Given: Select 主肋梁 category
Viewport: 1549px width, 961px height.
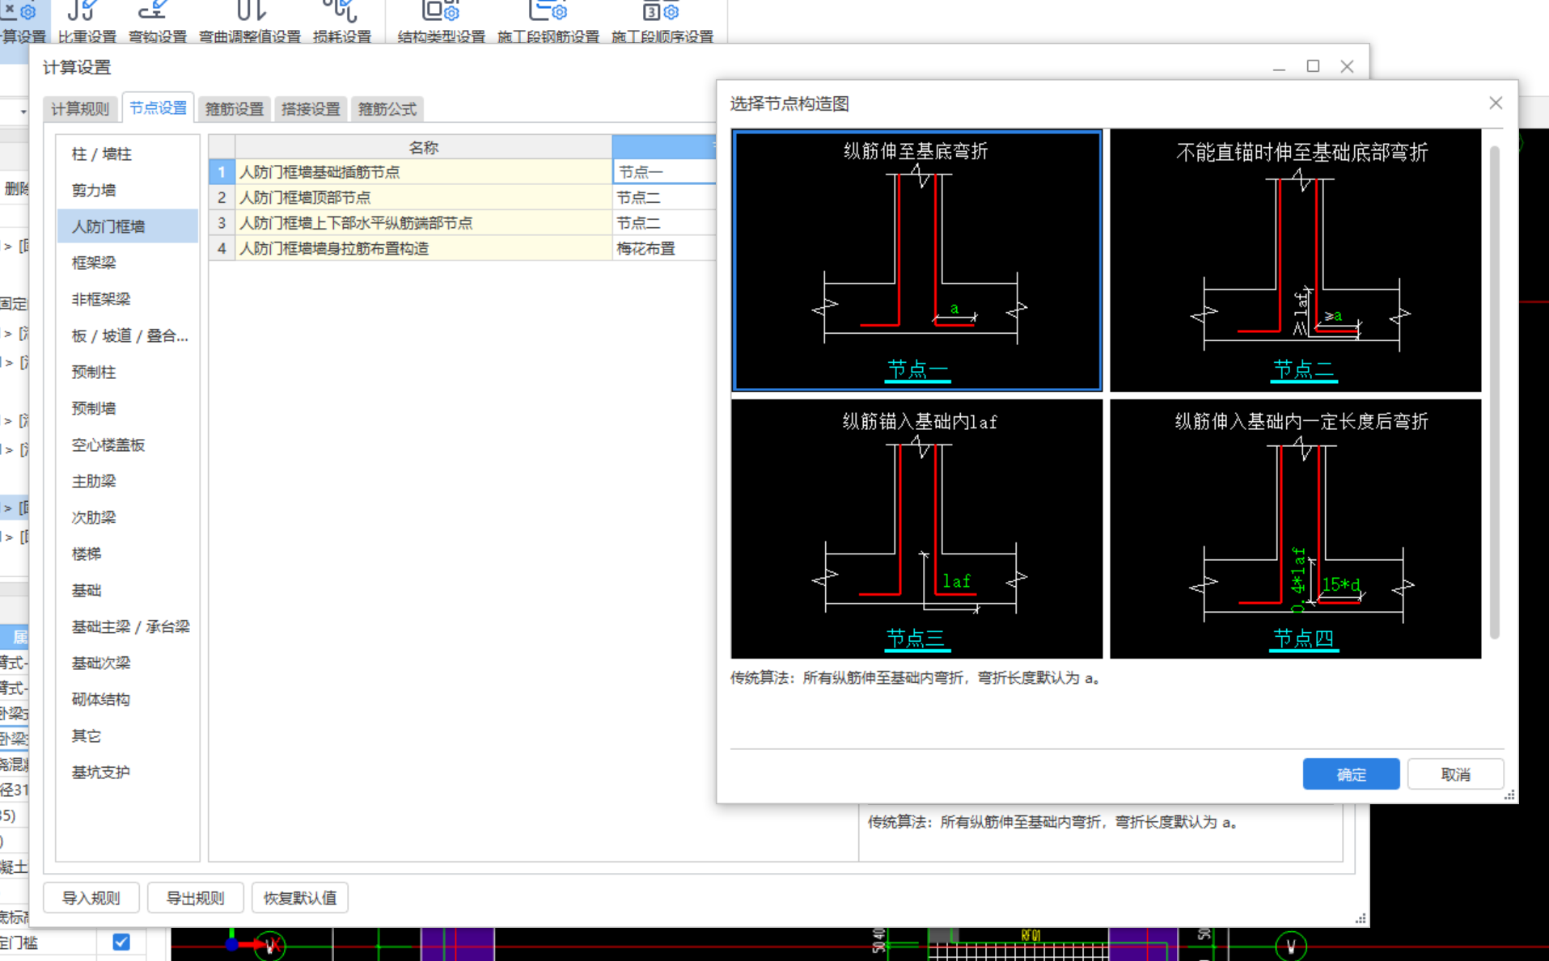Looking at the screenshot, I should (x=128, y=481).
